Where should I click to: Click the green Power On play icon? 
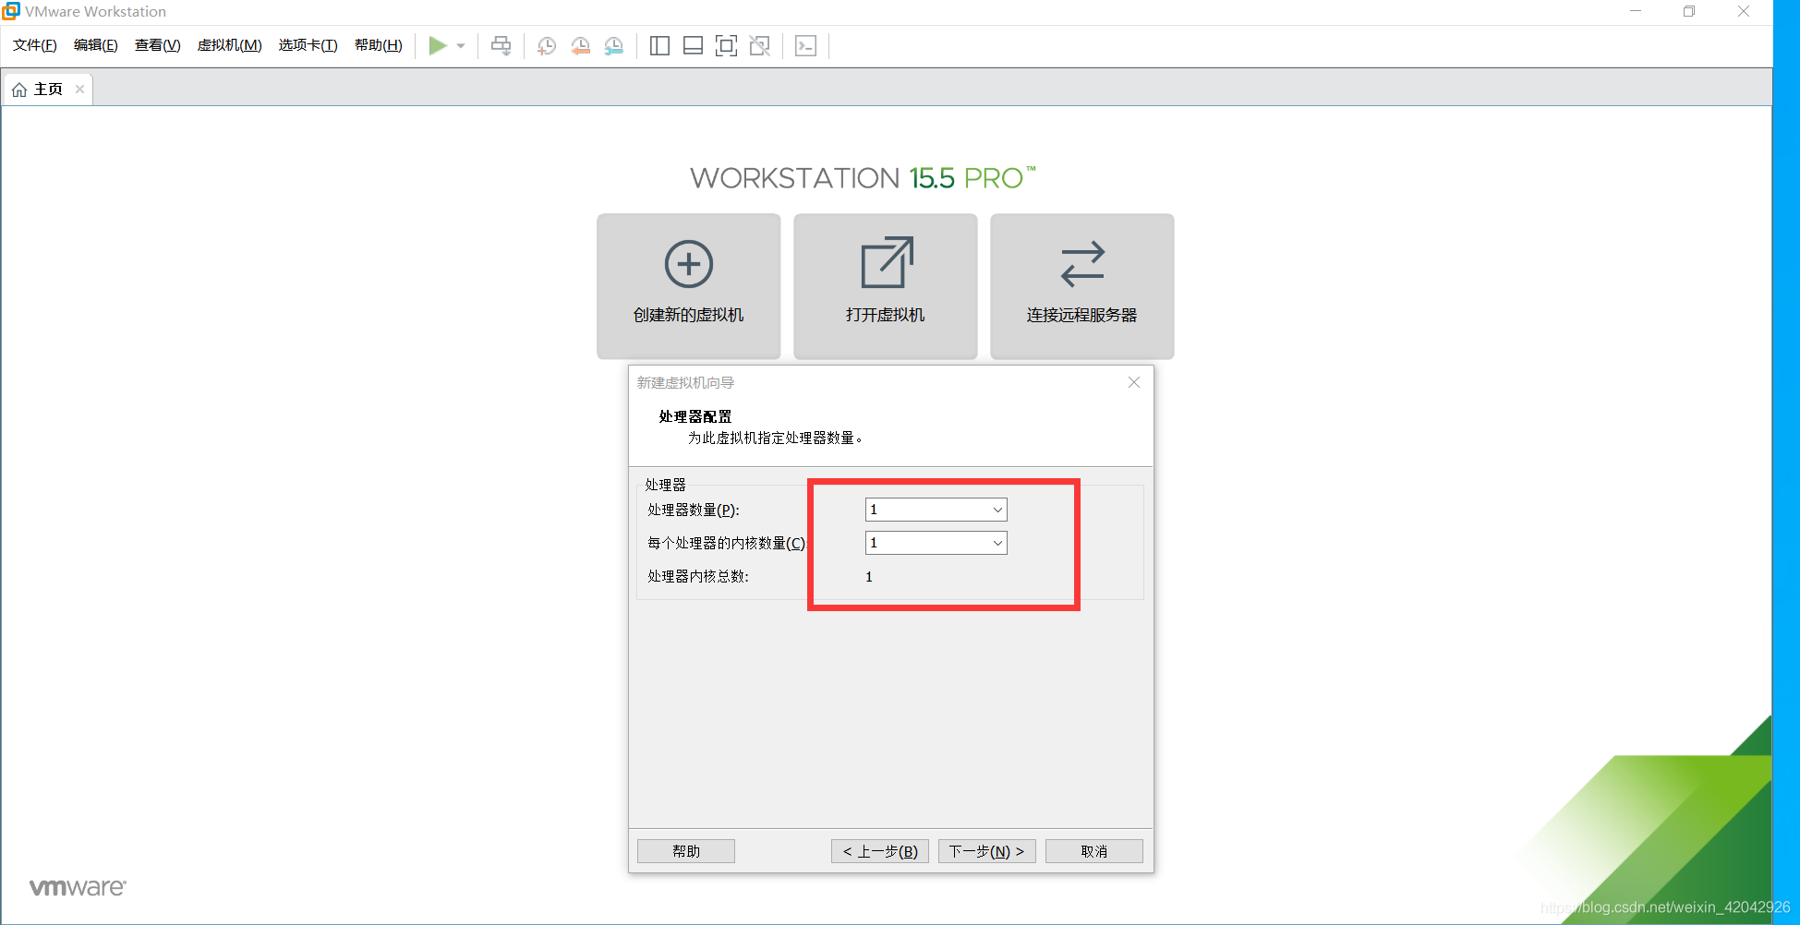tap(438, 45)
